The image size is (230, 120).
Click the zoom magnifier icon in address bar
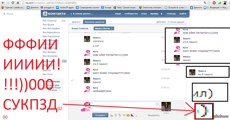tap(205, 3)
